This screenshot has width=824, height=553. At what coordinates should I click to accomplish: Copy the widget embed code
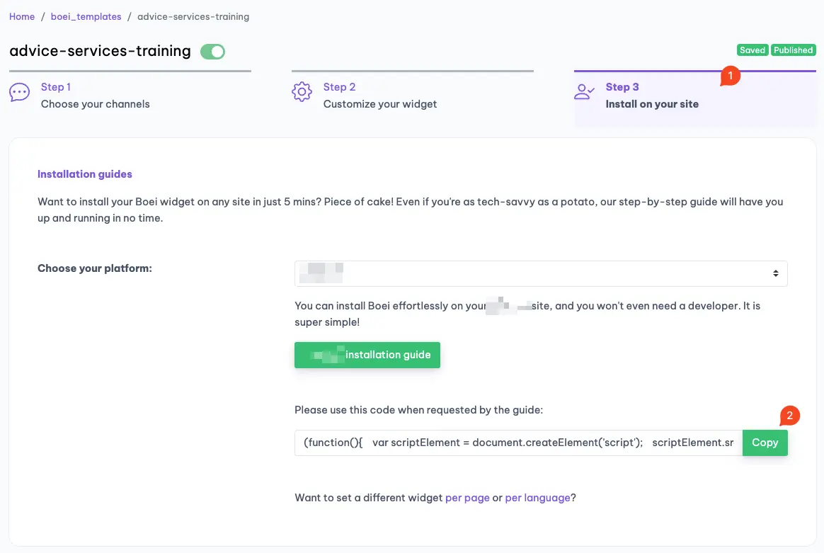pyautogui.click(x=765, y=443)
